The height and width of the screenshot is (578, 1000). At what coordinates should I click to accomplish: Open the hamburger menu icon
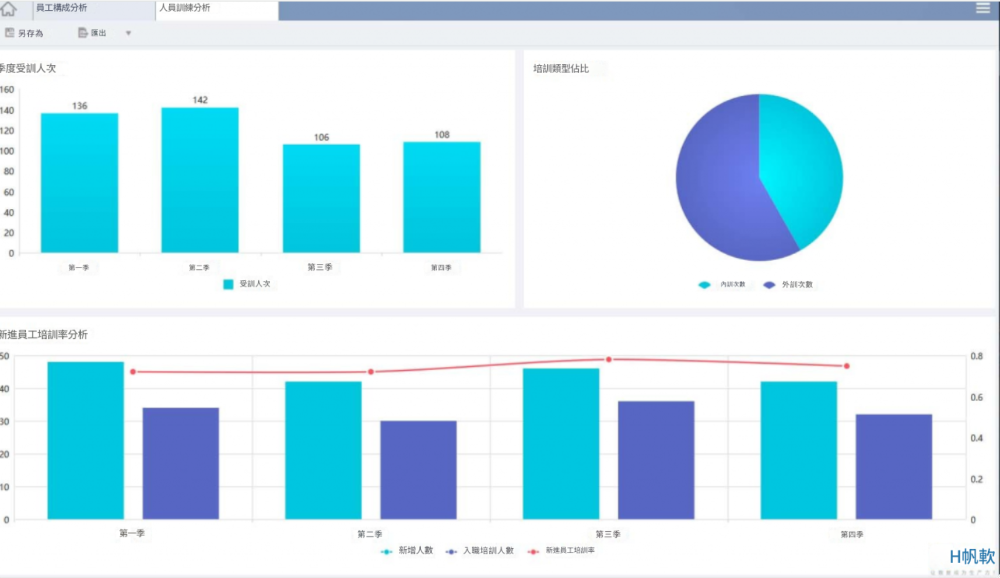pos(983,8)
